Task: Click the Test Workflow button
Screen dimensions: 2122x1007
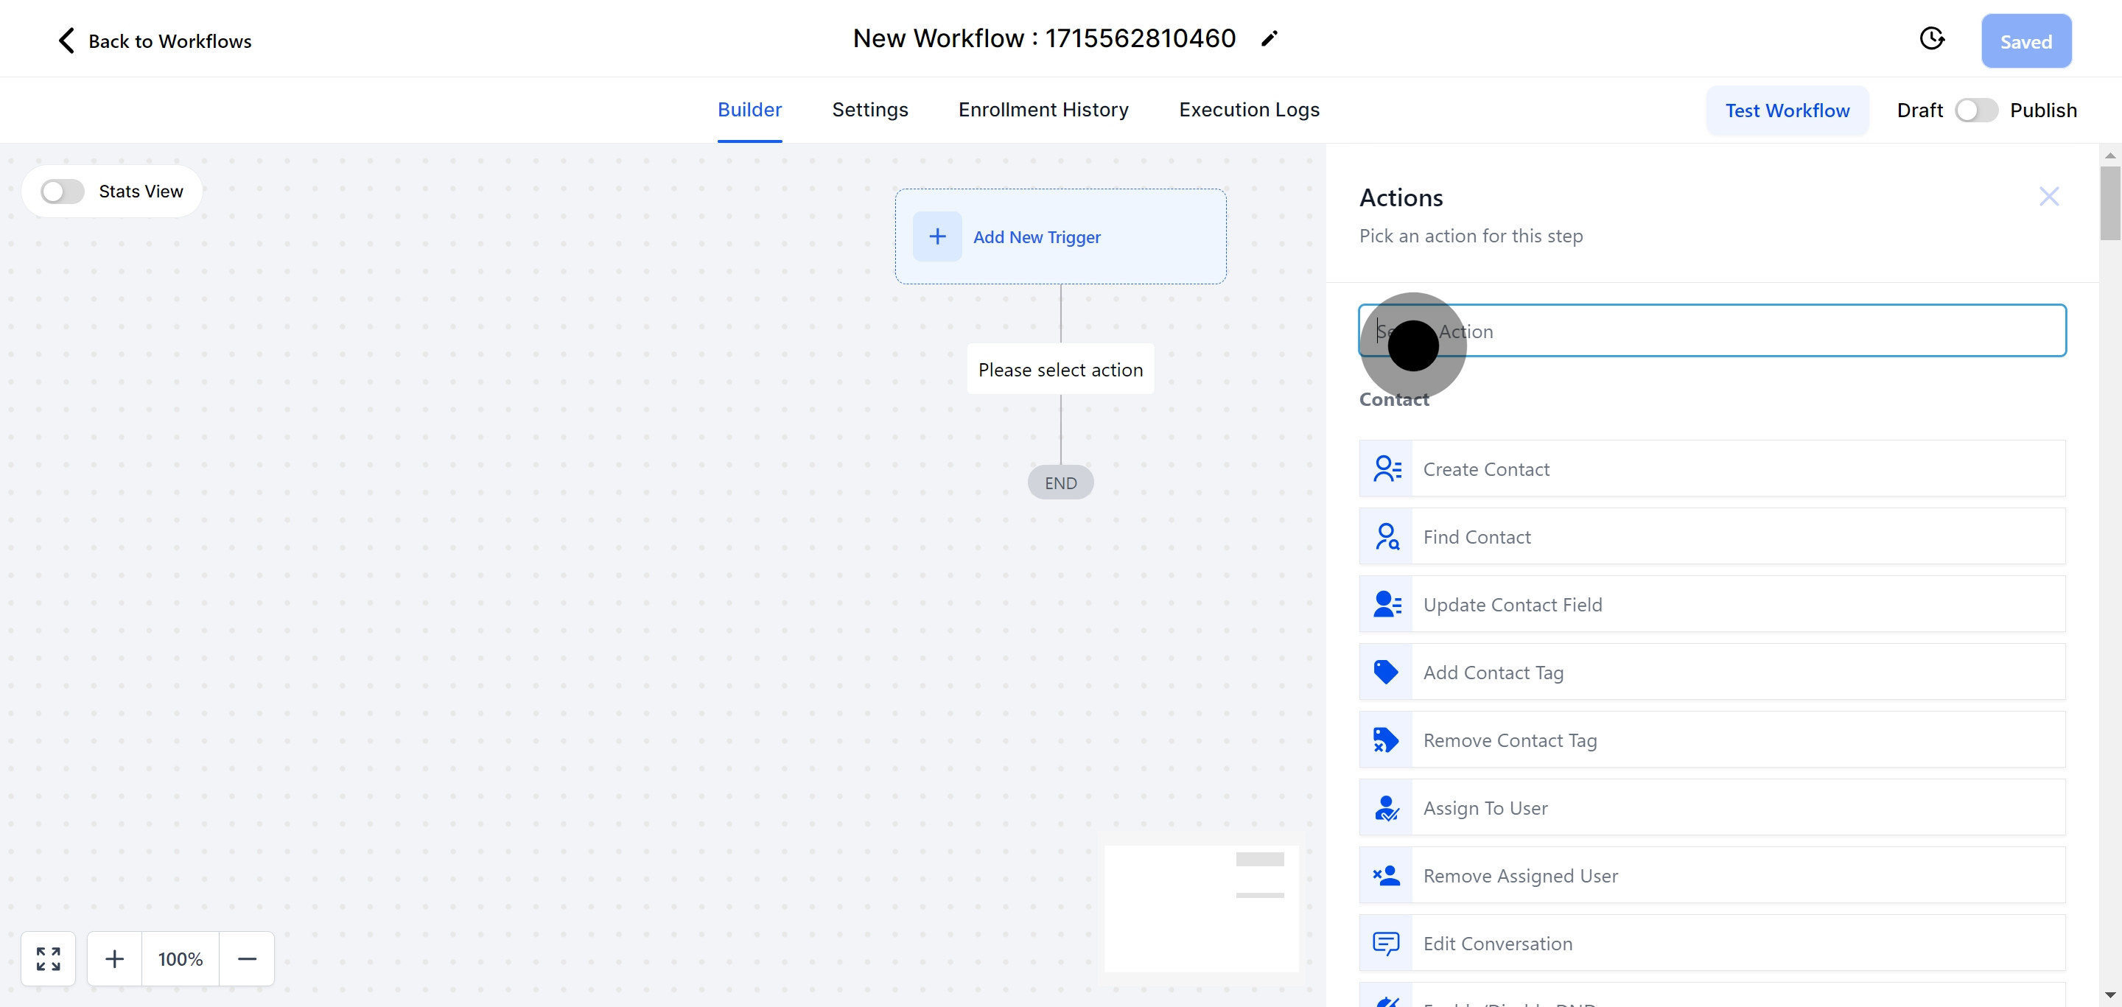Action: pyautogui.click(x=1787, y=110)
